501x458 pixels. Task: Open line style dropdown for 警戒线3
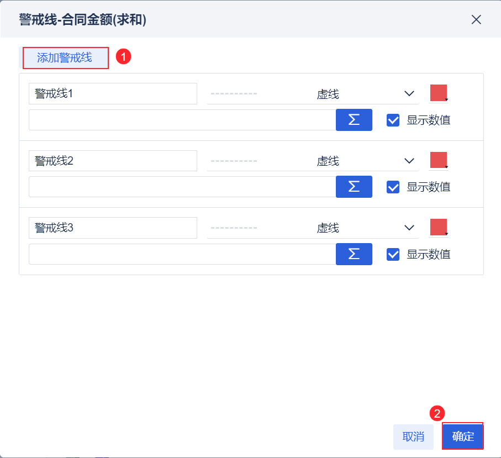409,228
